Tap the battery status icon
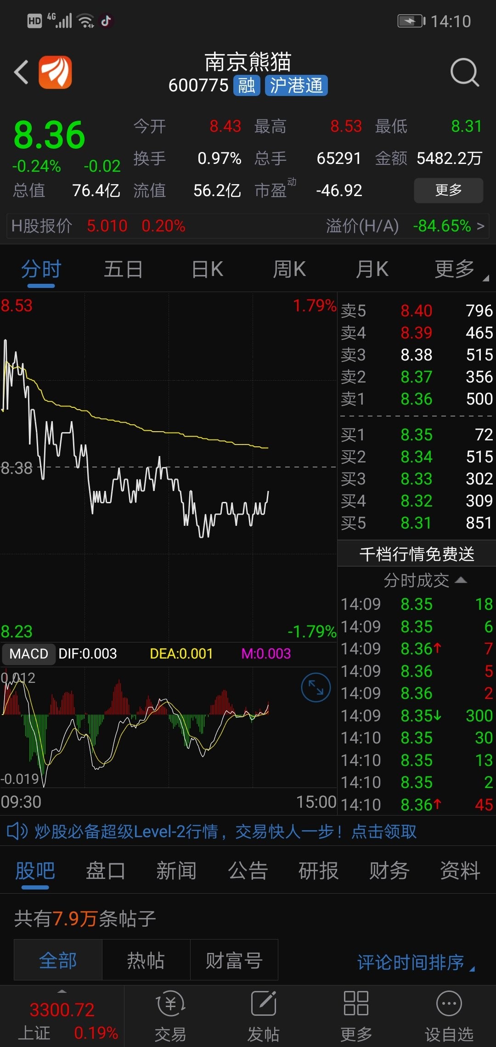 coord(411,21)
